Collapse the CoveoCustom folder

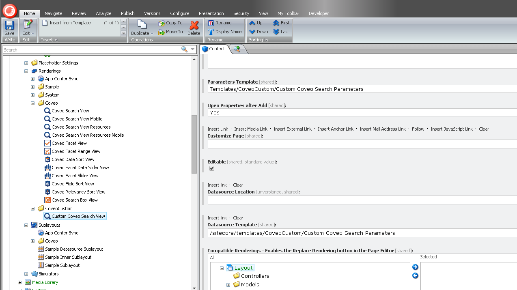pyautogui.click(x=33, y=208)
